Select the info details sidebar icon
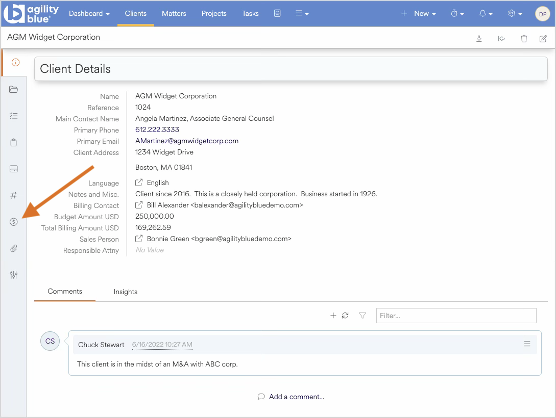Viewport: 556px width, 418px height. [15, 63]
